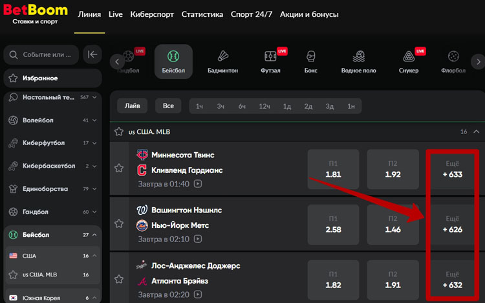Image resolution: width=485 pixels, height=303 pixels.
Task: Open the BetBoom logo home link
Action: pyautogui.click(x=36, y=14)
